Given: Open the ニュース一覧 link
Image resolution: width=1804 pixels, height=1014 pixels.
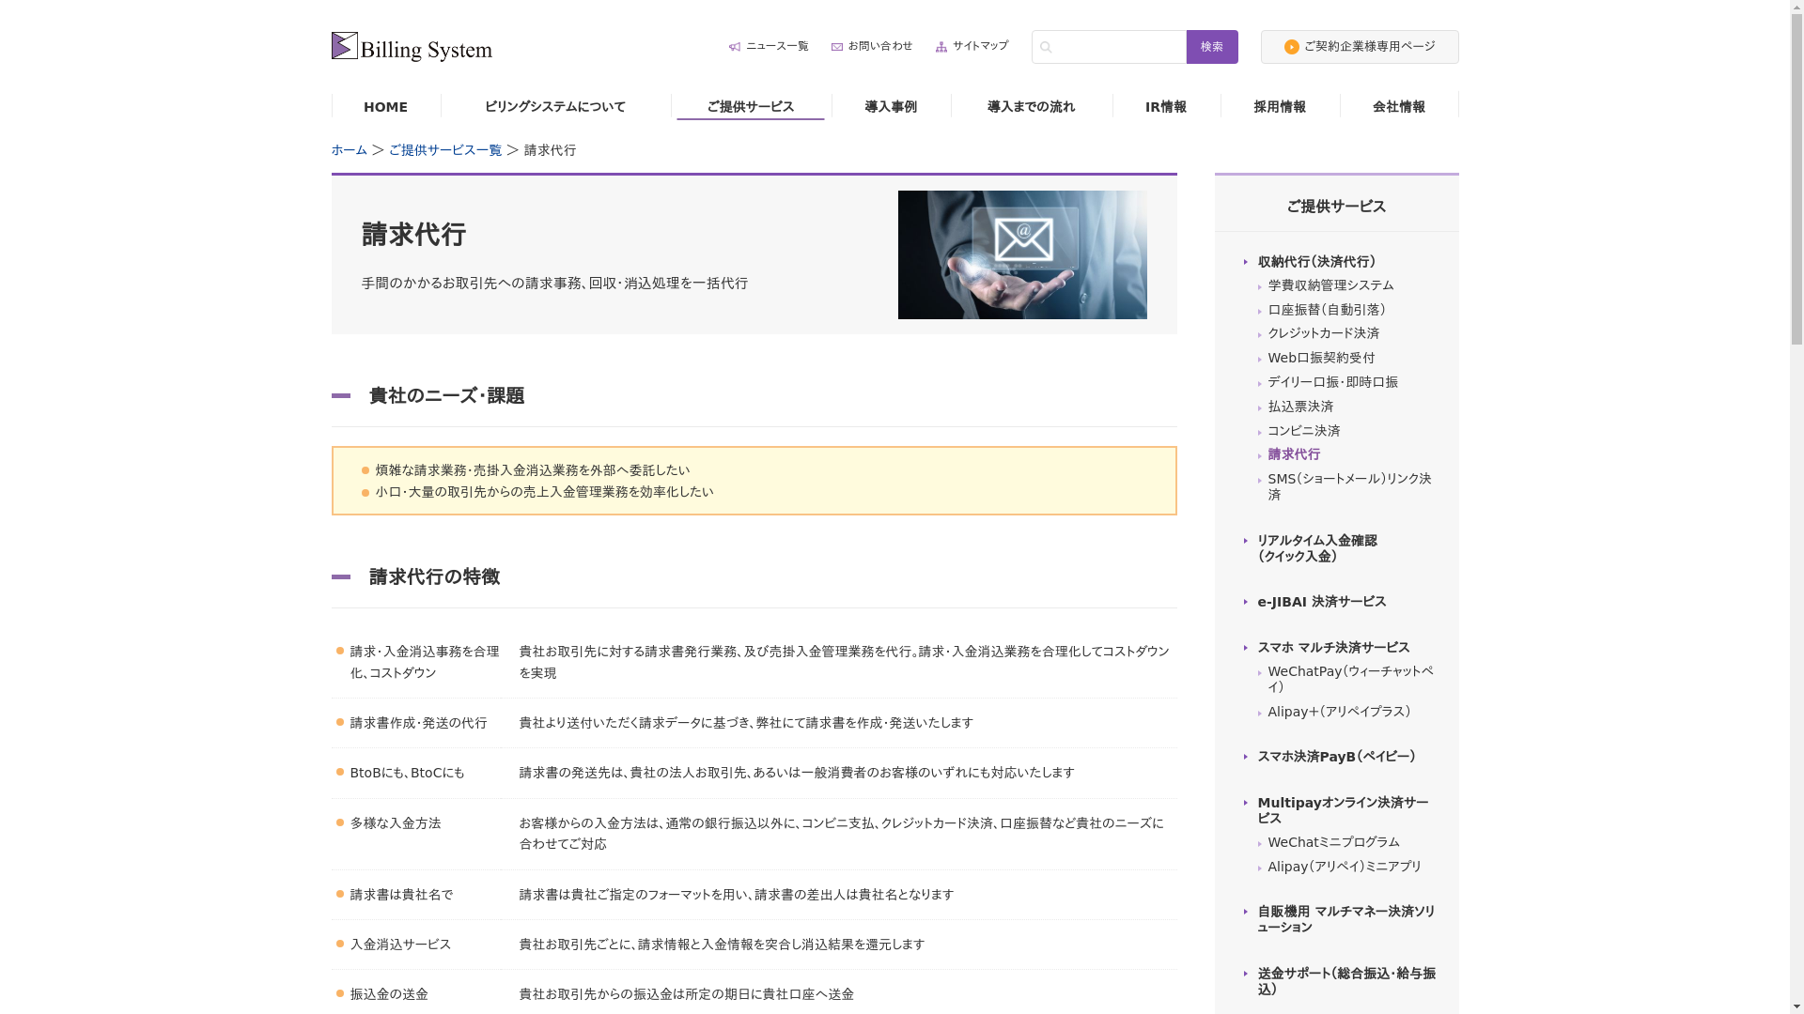Looking at the screenshot, I should click(x=777, y=46).
